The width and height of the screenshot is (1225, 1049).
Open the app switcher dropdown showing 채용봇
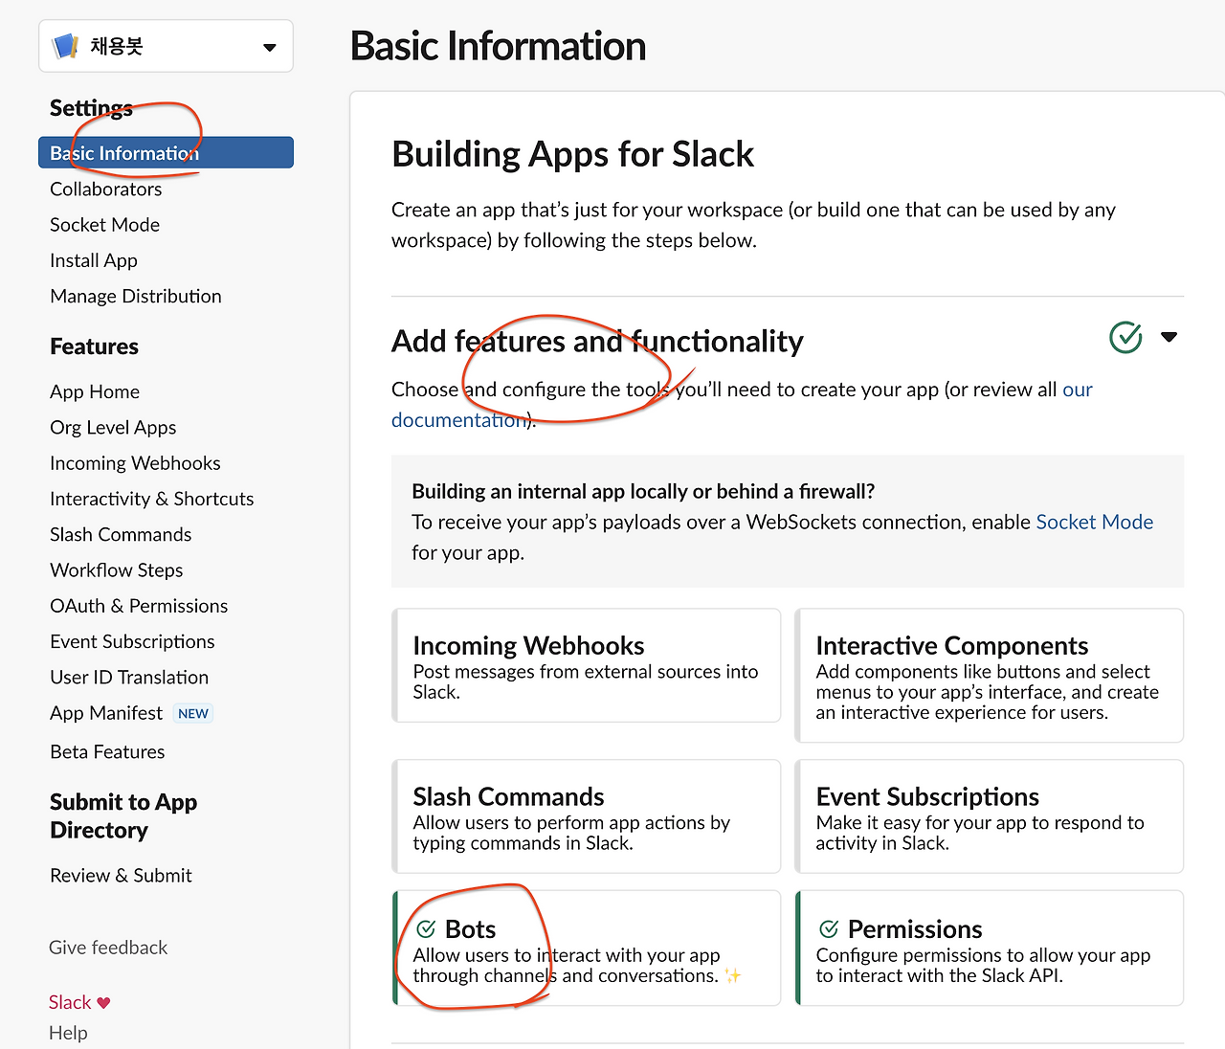(269, 45)
